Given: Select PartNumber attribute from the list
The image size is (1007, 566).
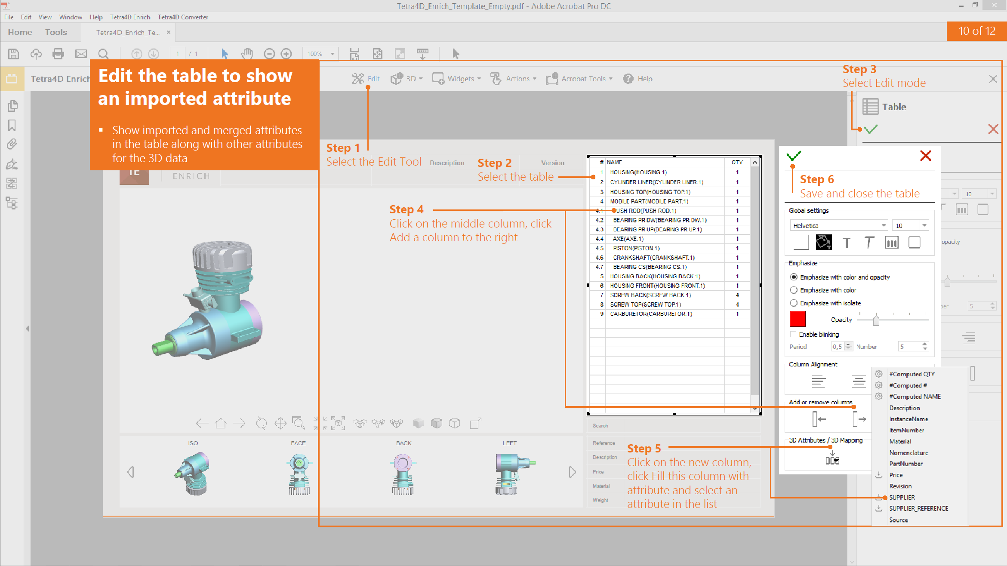Looking at the screenshot, I should (x=906, y=464).
